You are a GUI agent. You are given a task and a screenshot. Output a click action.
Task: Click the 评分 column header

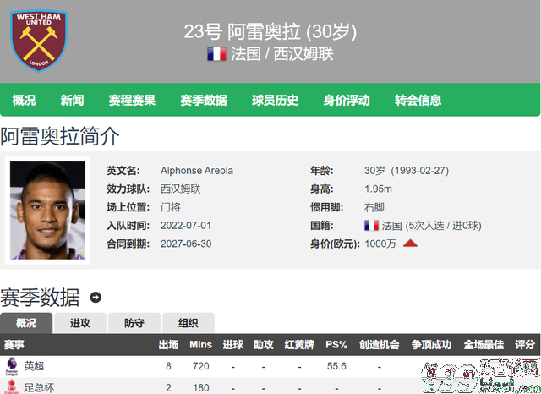click(525, 345)
